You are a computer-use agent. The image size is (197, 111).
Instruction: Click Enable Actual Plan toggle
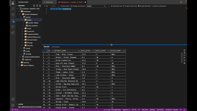click(x=130, y=6)
